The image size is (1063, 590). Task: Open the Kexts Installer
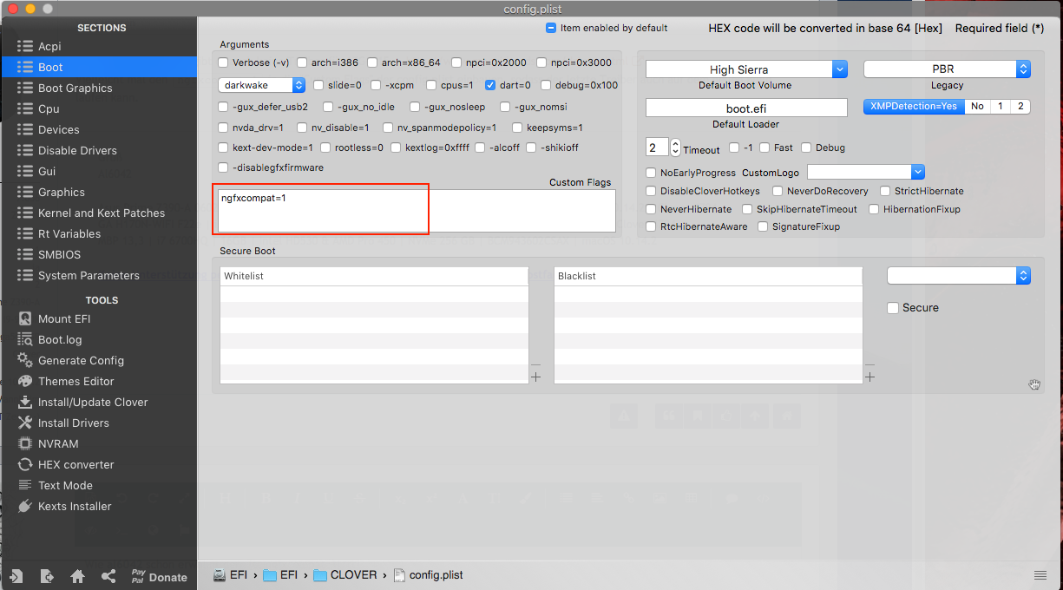[x=74, y=506]
